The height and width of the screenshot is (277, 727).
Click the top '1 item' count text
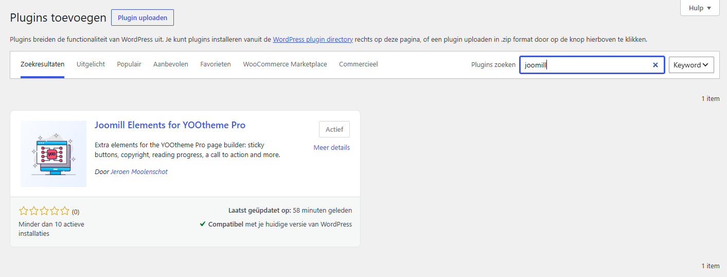coord(711,98)
